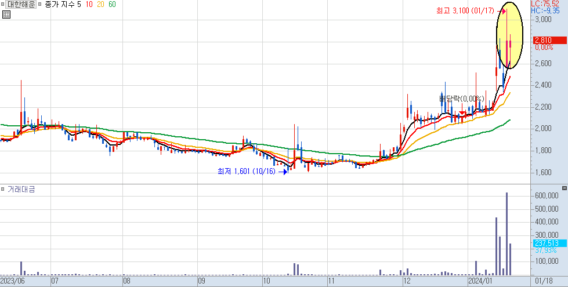The width and height of the screenshot is (568, 287).
Task: Select the 종가 지수 indicator label
Action: pyautogui.click(x=60, y=5)
